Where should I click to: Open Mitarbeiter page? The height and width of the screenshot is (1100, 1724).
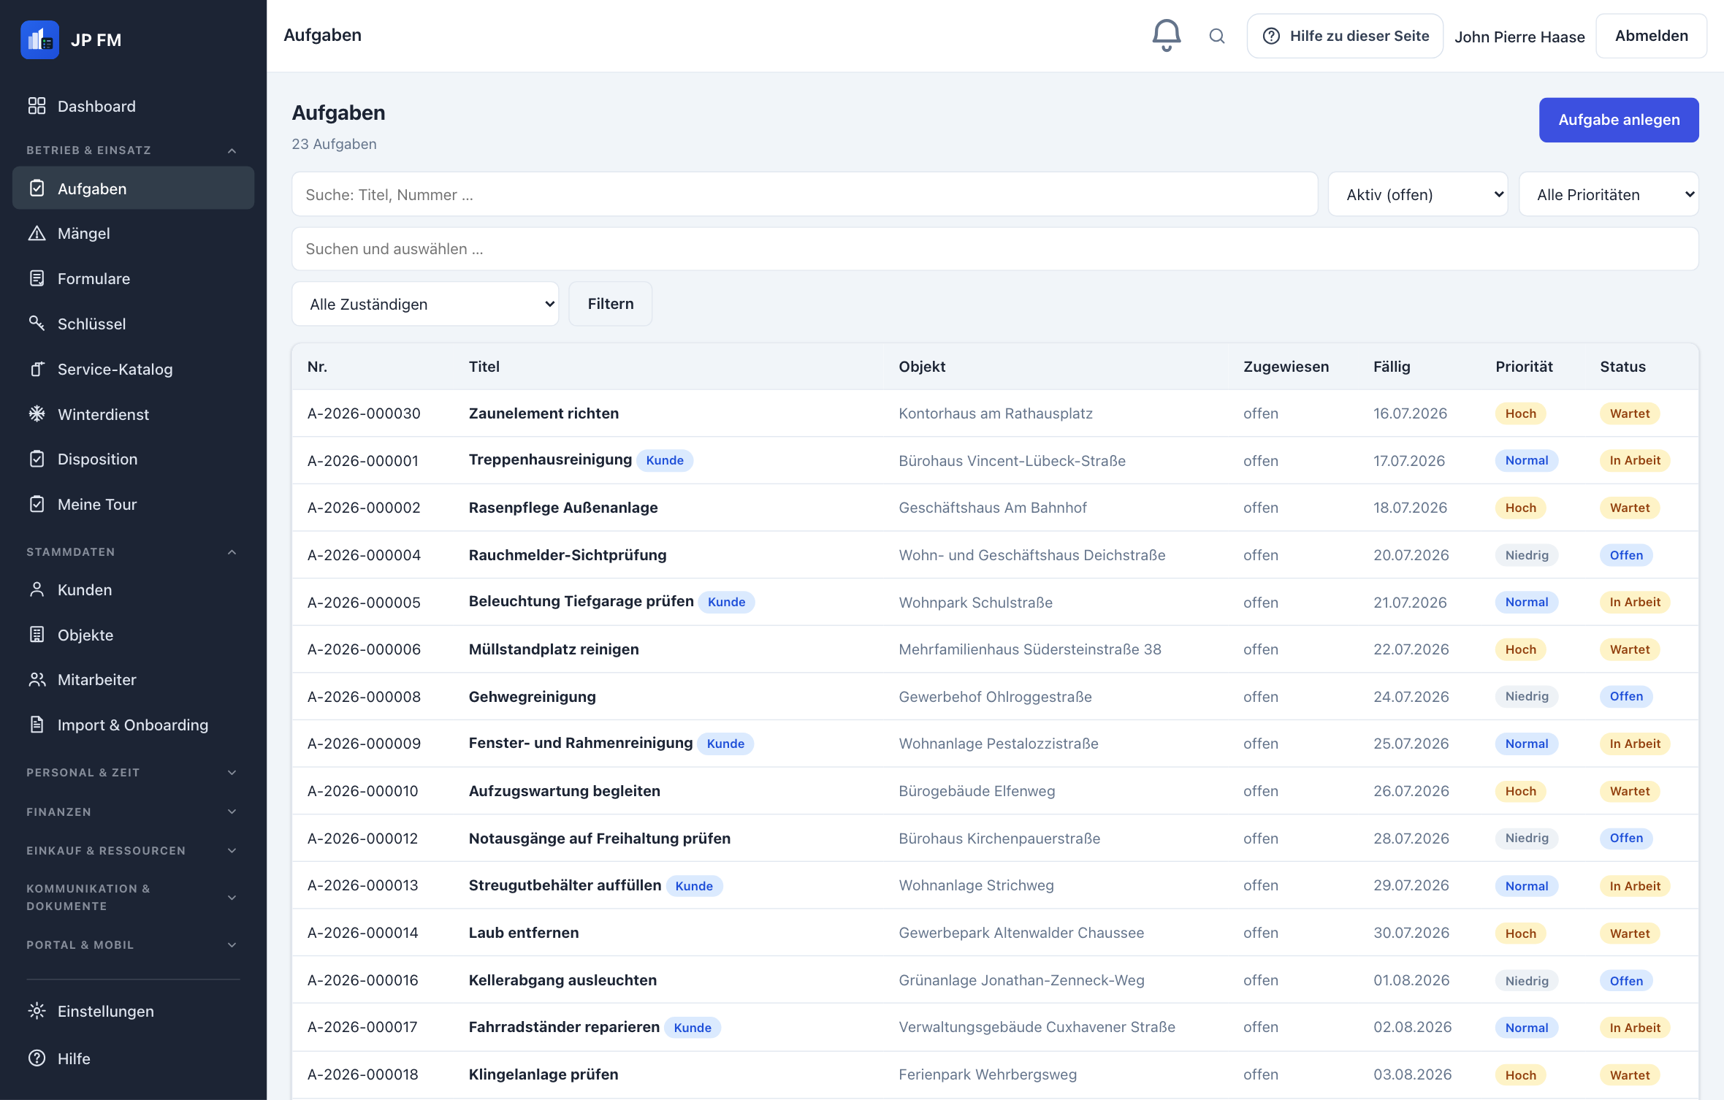tap(133, 679)
